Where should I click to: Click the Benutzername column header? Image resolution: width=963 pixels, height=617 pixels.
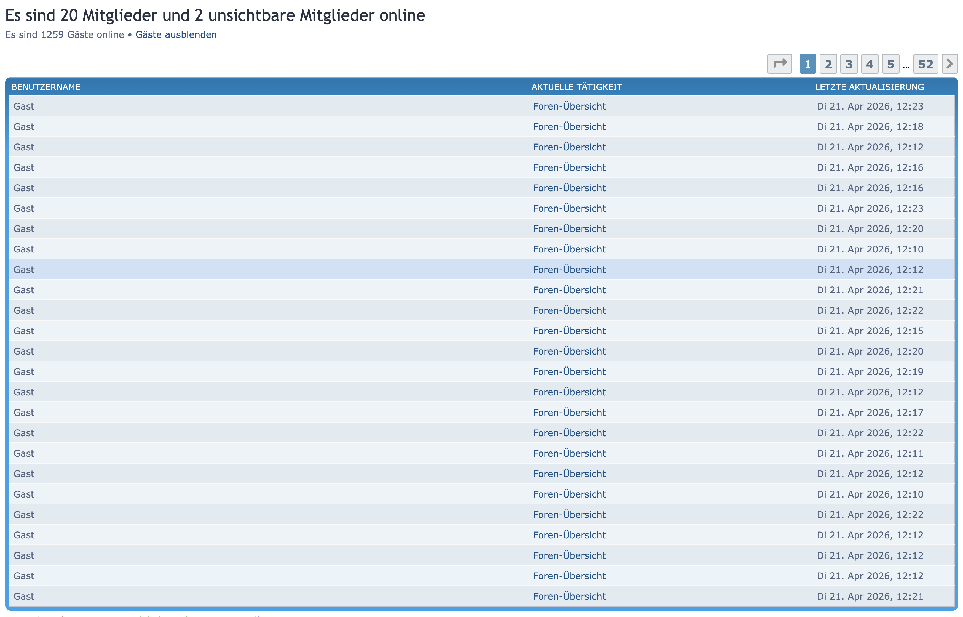pyautogui.click(x=46, y=87)
